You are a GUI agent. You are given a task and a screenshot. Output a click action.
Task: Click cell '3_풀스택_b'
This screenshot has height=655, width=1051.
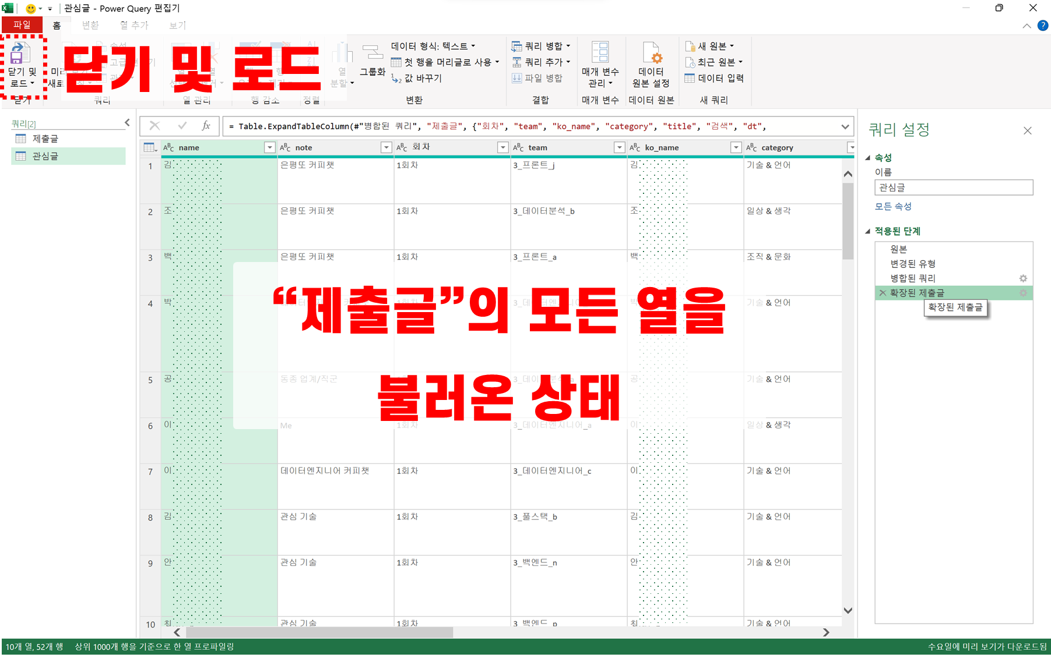coord(568,532)
